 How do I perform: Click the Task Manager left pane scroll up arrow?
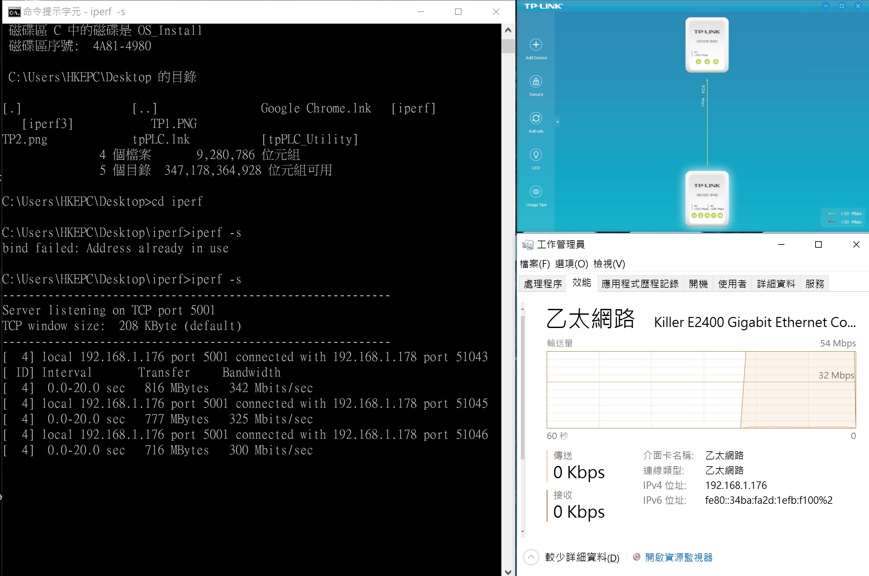click(x=522, y=310)
